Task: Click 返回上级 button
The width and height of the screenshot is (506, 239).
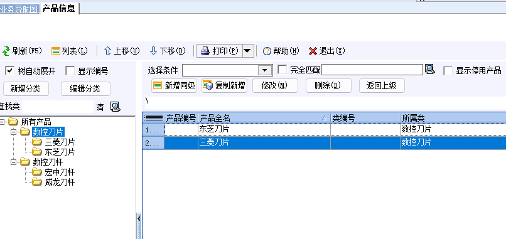Action: coord(382,85)
